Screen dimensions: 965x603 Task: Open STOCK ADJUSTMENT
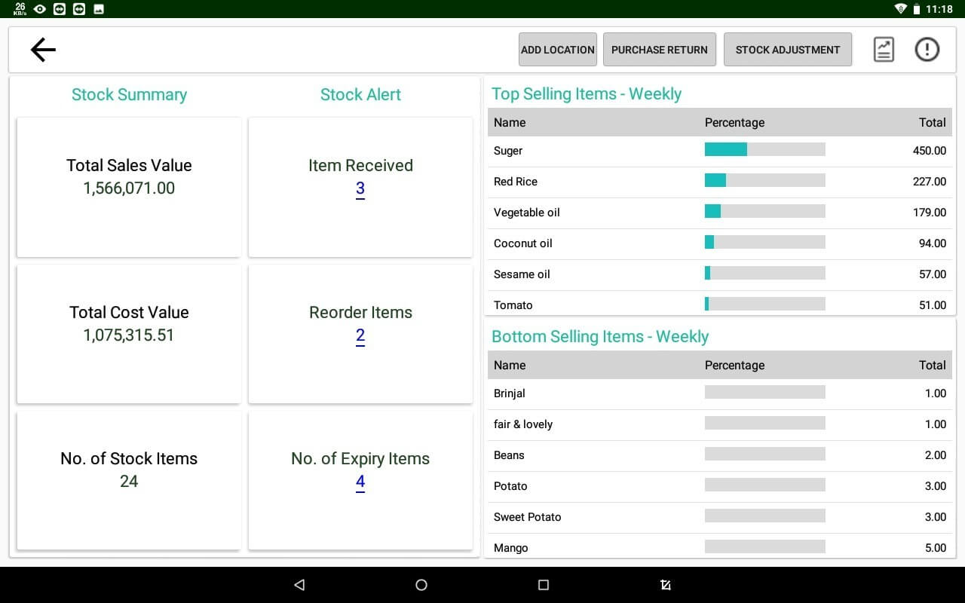(x=788, y=49)
